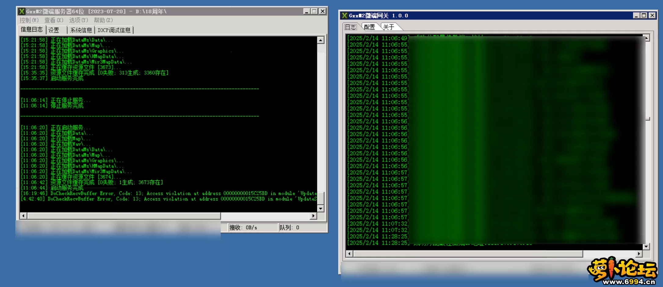Switch to the 信息日志 tab
Screen dimensions: 663x287
32,30
